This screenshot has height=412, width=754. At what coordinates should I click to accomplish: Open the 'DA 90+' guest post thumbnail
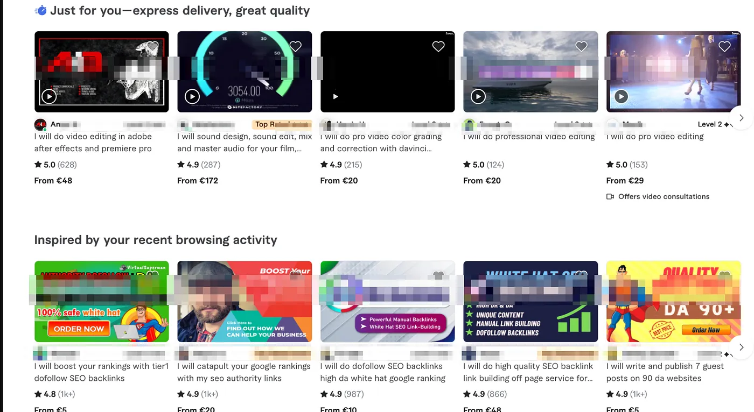[674, 301]
